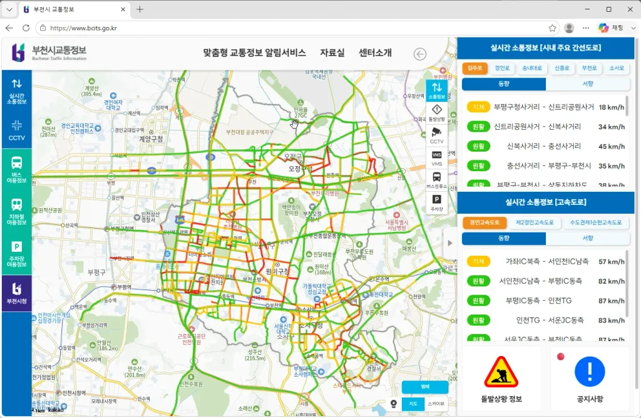This screenshot has width=641, height=418.
Task: Open 돌발상황 정보 construction icon
Action: [501, 379]
